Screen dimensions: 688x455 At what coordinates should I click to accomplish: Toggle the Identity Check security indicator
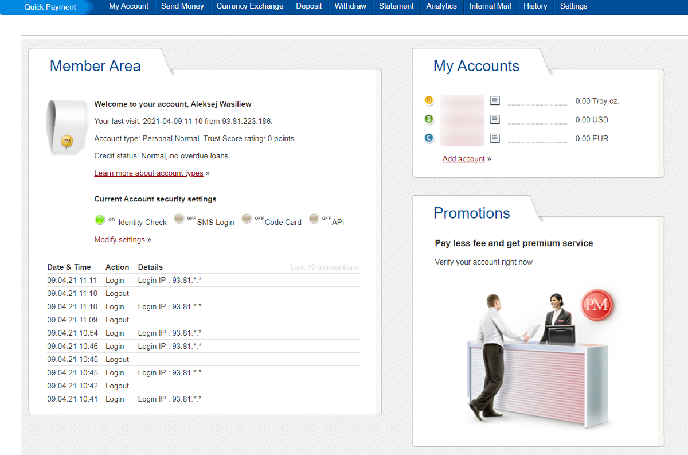pyautogui.click(x=100, y=219)
